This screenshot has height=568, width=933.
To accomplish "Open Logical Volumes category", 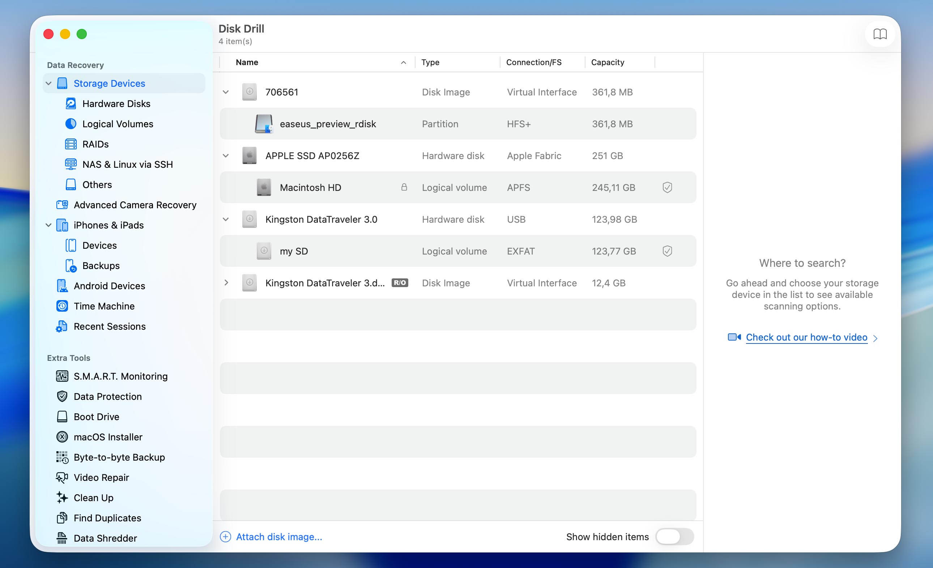I will pos(118,124).
